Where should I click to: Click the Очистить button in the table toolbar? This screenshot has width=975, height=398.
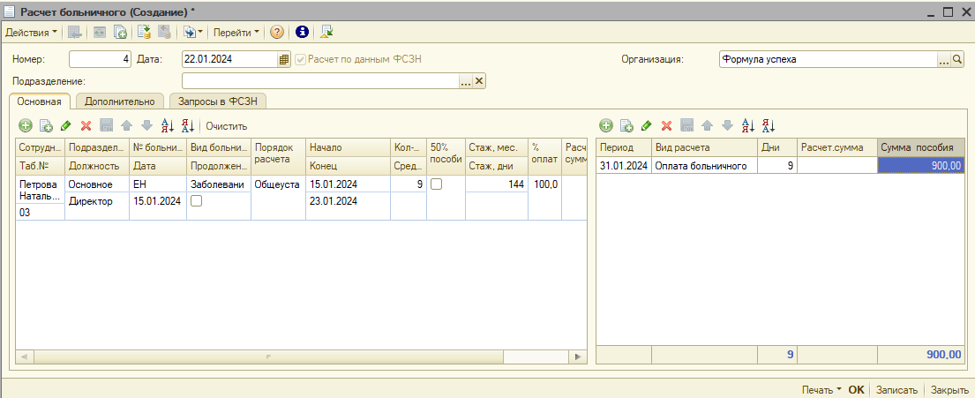coord(227,126)
